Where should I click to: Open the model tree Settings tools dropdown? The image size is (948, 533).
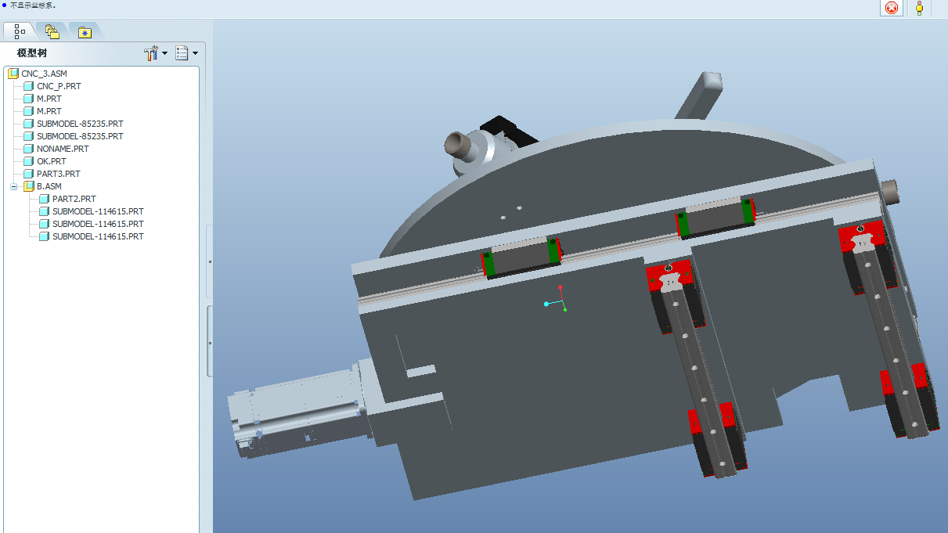(156, 53)
